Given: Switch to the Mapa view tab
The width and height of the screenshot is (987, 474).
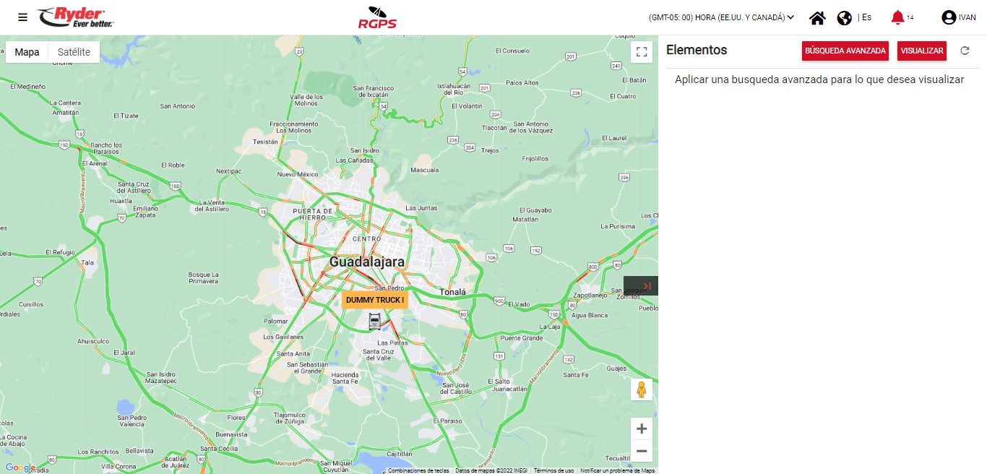Looking at the screenshot, I should [x=27, y=52].
